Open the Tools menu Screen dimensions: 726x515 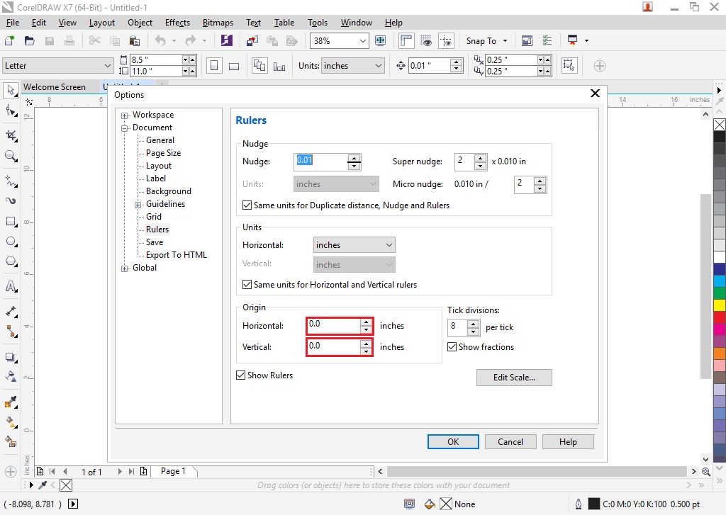point(318,22)
